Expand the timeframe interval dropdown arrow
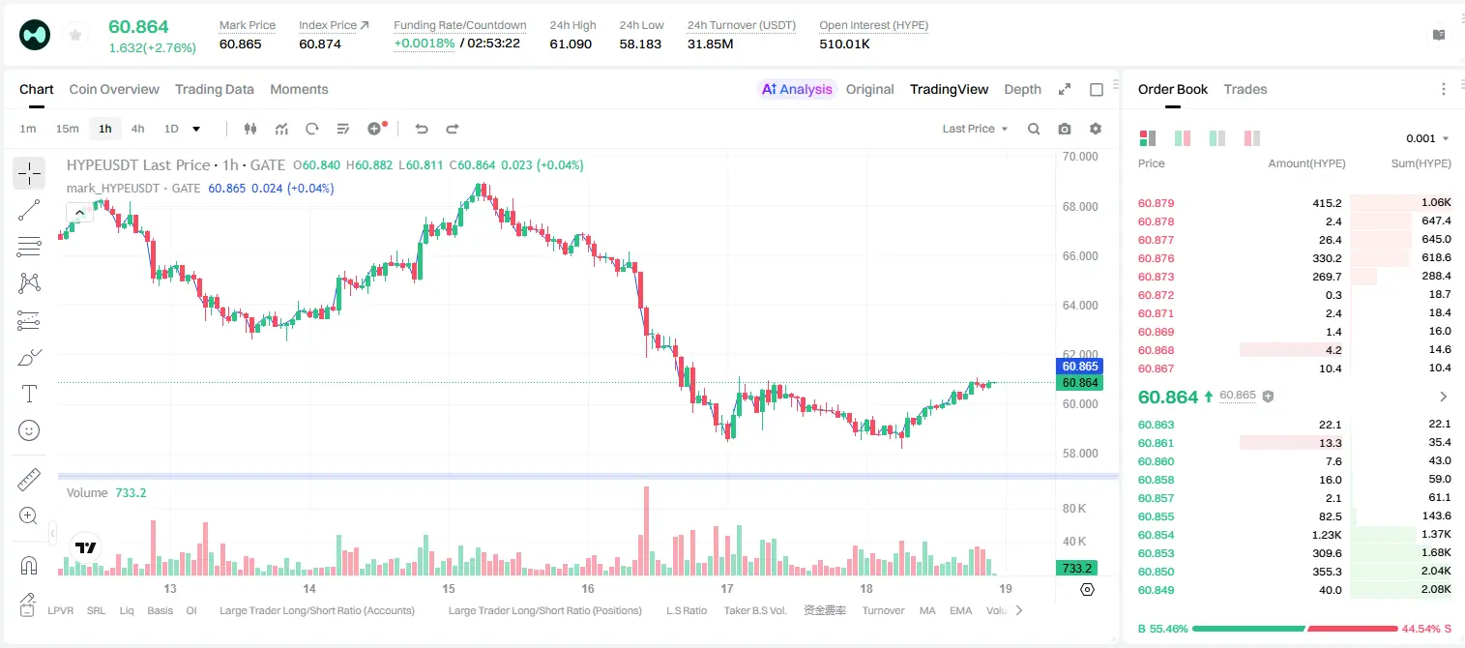This screenshot has width=1465, height=648. click(196, 129)
